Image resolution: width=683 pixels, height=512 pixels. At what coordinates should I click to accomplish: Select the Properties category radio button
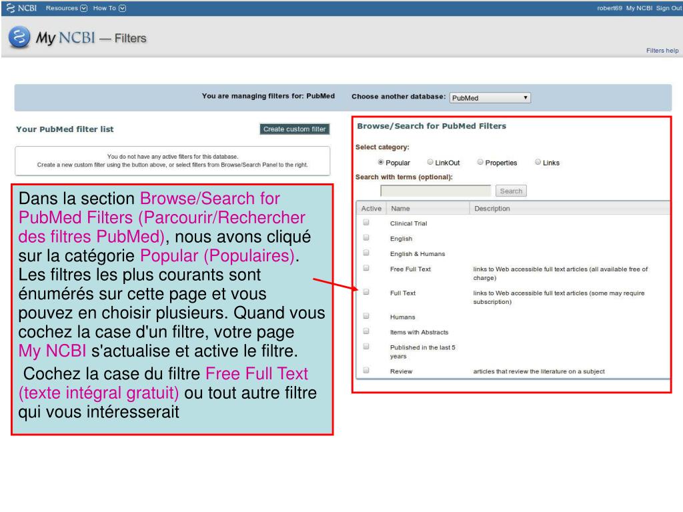[x=480, y=162]
